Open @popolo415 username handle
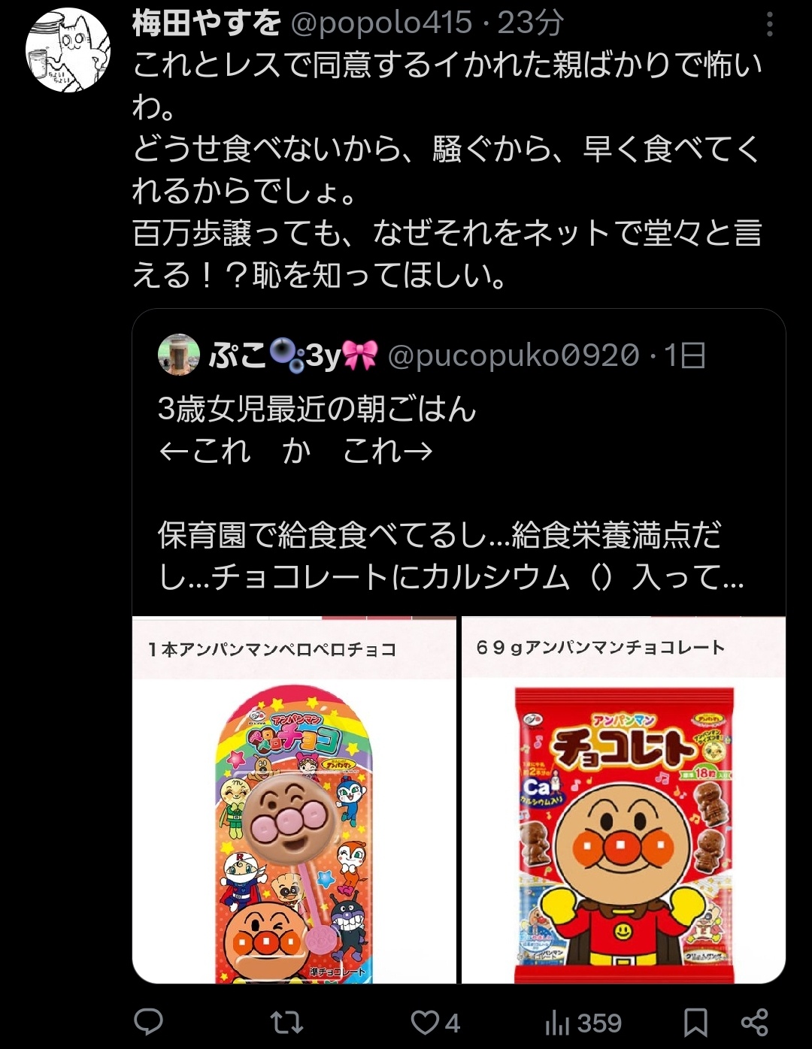The height and width of the screenshot is (1049, 812). pos(381,23)
